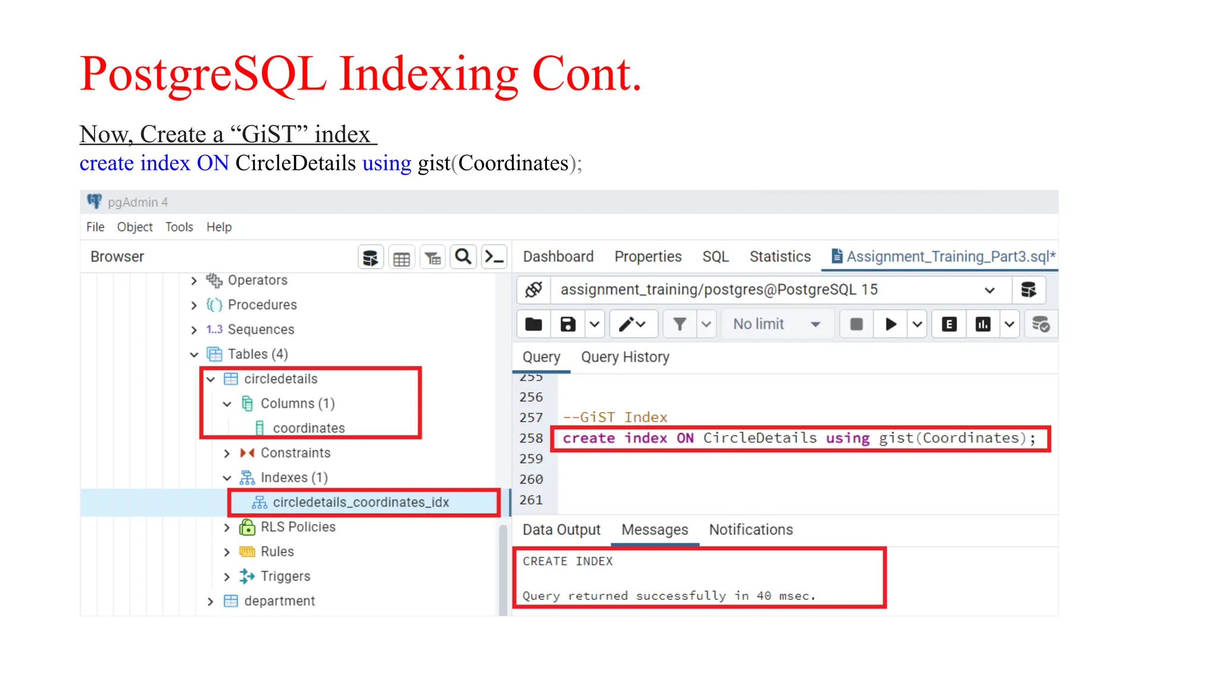The height and width of the screenshot is (686, 1219).
Task: Click the Procedures braces icon
Action: click(x=214, y=305)
